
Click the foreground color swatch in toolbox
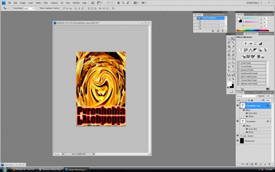pyautogui.click(x=230, y=84)
